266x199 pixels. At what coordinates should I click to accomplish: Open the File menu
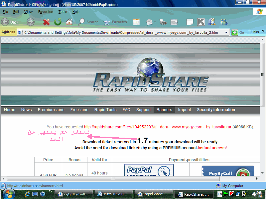pos(5,12)
